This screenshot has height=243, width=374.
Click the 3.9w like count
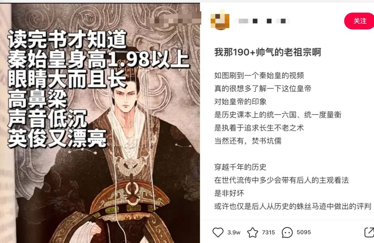[x=234, y=232]
